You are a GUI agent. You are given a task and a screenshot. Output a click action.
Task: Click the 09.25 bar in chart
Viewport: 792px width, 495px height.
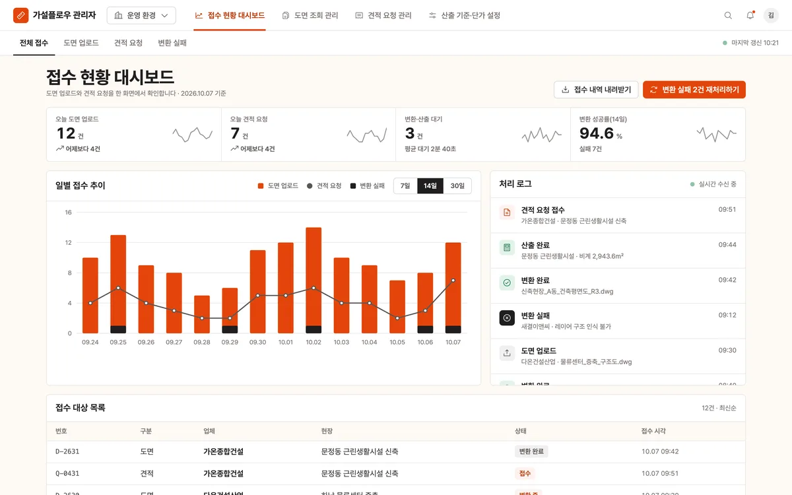(118, 284)
